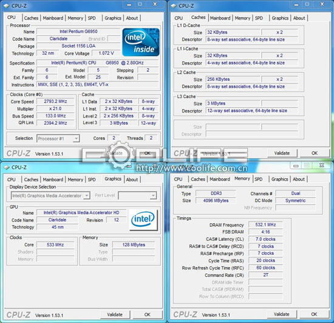Click the L3 Cache size '3 MBytes' in Caches window
This screenshot has width=334, height=323.
tap(233, 103)
